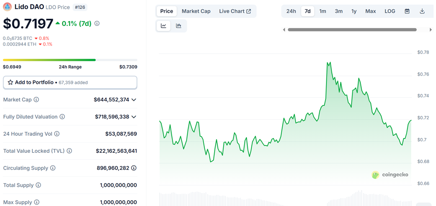Image resolution: width=436 pixels, height=206 pixels.
Task: Show Market Cap info tooltip icon
Action: (36, 100)
